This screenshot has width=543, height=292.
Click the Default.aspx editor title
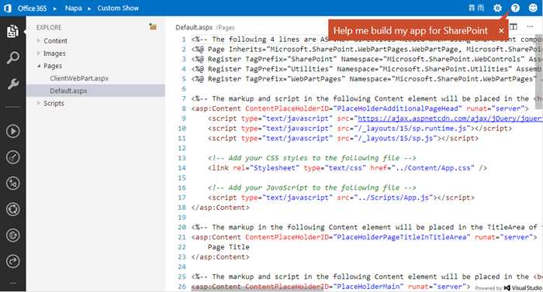coord(194,27)
